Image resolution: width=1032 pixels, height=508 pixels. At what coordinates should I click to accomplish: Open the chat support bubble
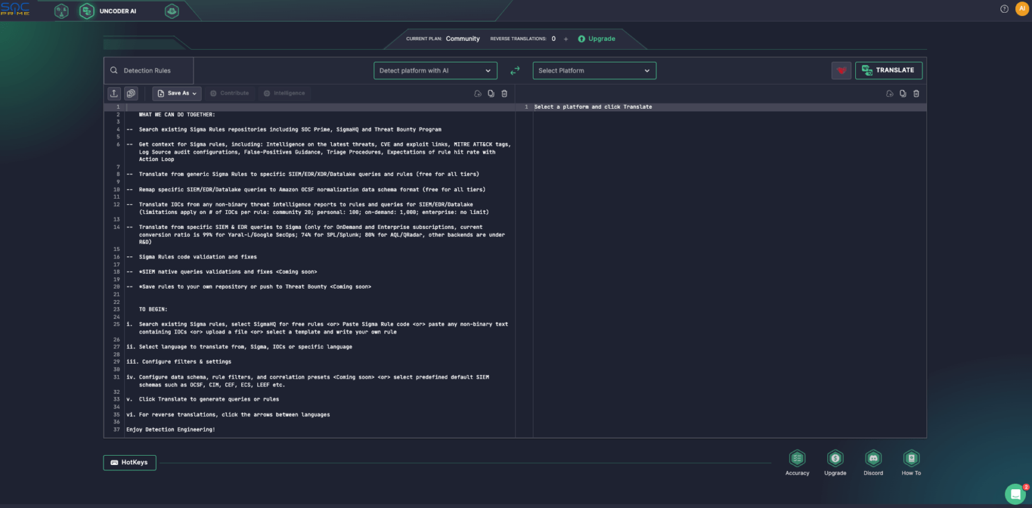pos(1015,494)
